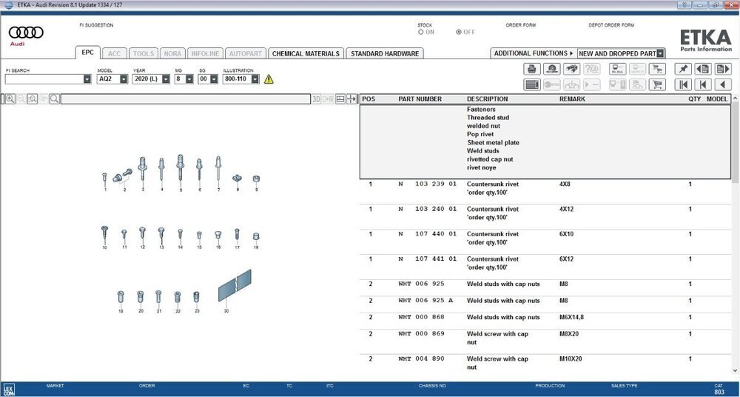Click the POS column header
Viewport: 740px width, 397px height.
[x=368, y=99]
